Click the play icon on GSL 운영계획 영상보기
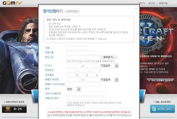Image resolution: width=177 pixels, height=119 pixels. pyautogui.click(x=149, y=80)
